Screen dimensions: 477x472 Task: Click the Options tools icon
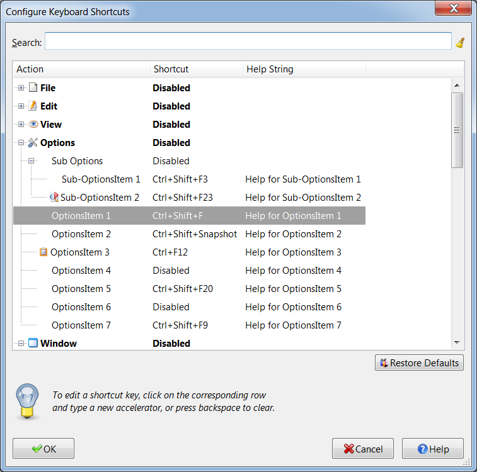tap(33, 143)
